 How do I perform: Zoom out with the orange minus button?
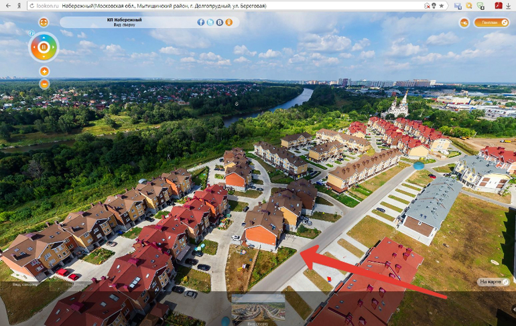[x=44, y=84]
